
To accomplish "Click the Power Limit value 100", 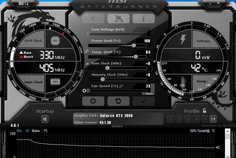I will coord(147,41).
